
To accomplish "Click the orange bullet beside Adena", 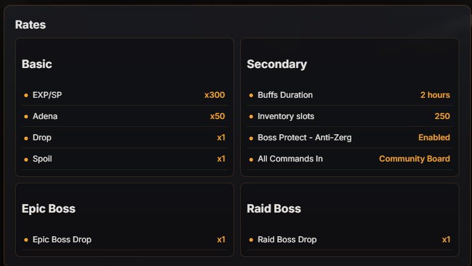I will (26, 117).
